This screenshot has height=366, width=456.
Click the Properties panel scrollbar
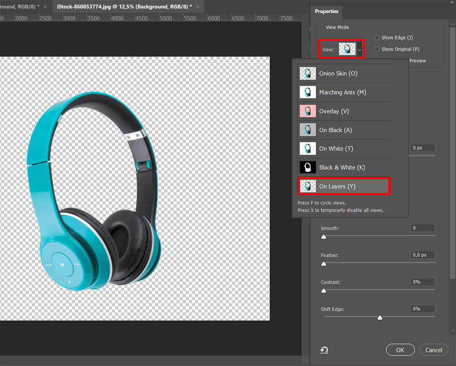[x=452, y=153]
